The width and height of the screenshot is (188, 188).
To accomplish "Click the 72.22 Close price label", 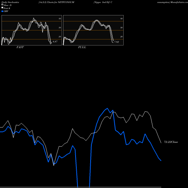I will pyautogui.click(x=171, y=142).
